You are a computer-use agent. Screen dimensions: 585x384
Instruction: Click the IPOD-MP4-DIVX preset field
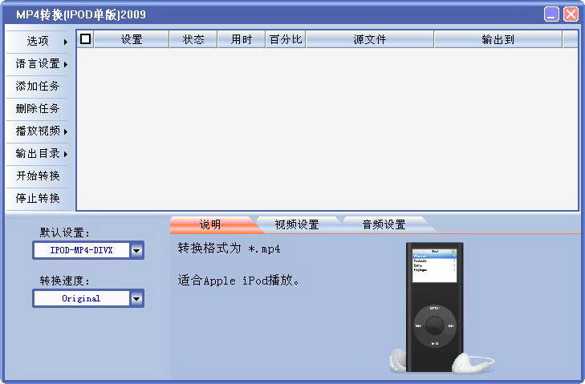[x=81, y=250]
